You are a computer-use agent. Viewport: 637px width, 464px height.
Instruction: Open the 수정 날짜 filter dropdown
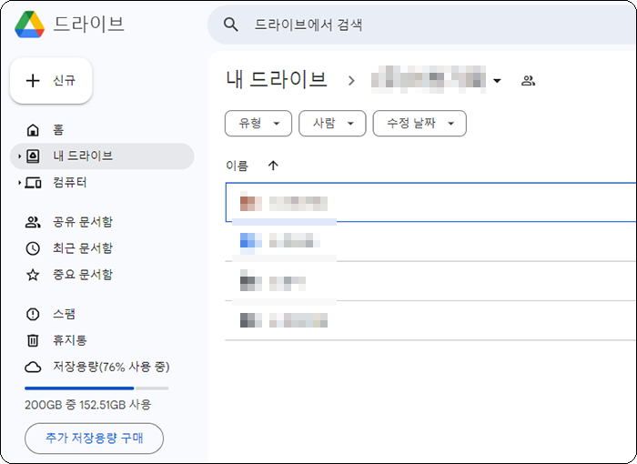point(420,123)
